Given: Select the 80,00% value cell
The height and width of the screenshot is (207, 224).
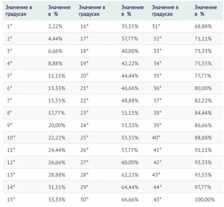Looking at the screenshot, I should point(203,88).
